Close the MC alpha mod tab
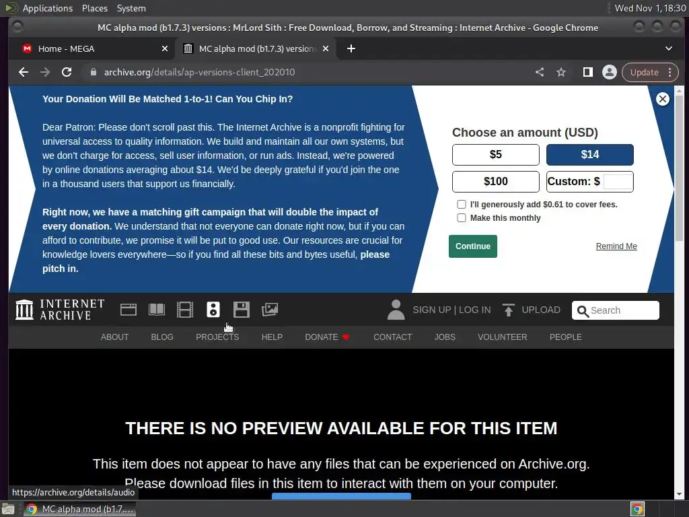Screen dimensions: 689x517 point(326,48)
